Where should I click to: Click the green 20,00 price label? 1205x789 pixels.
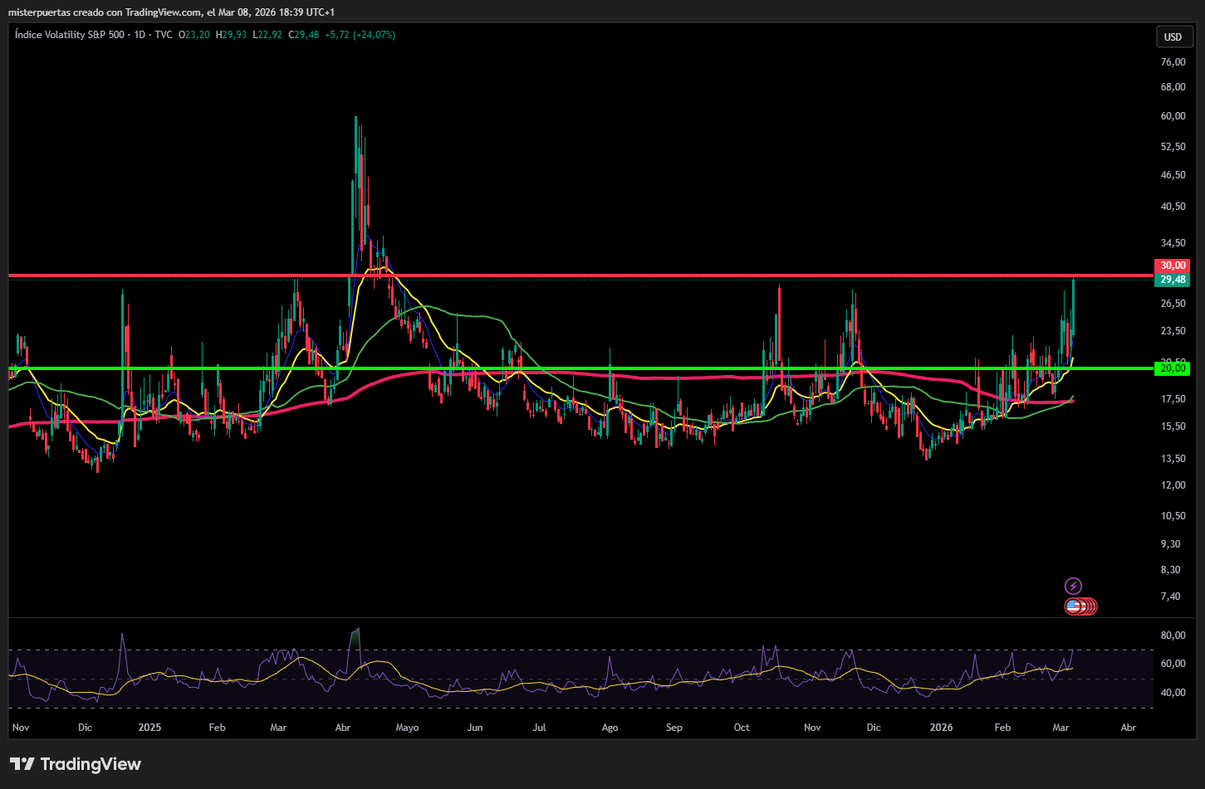[1172, 368]
